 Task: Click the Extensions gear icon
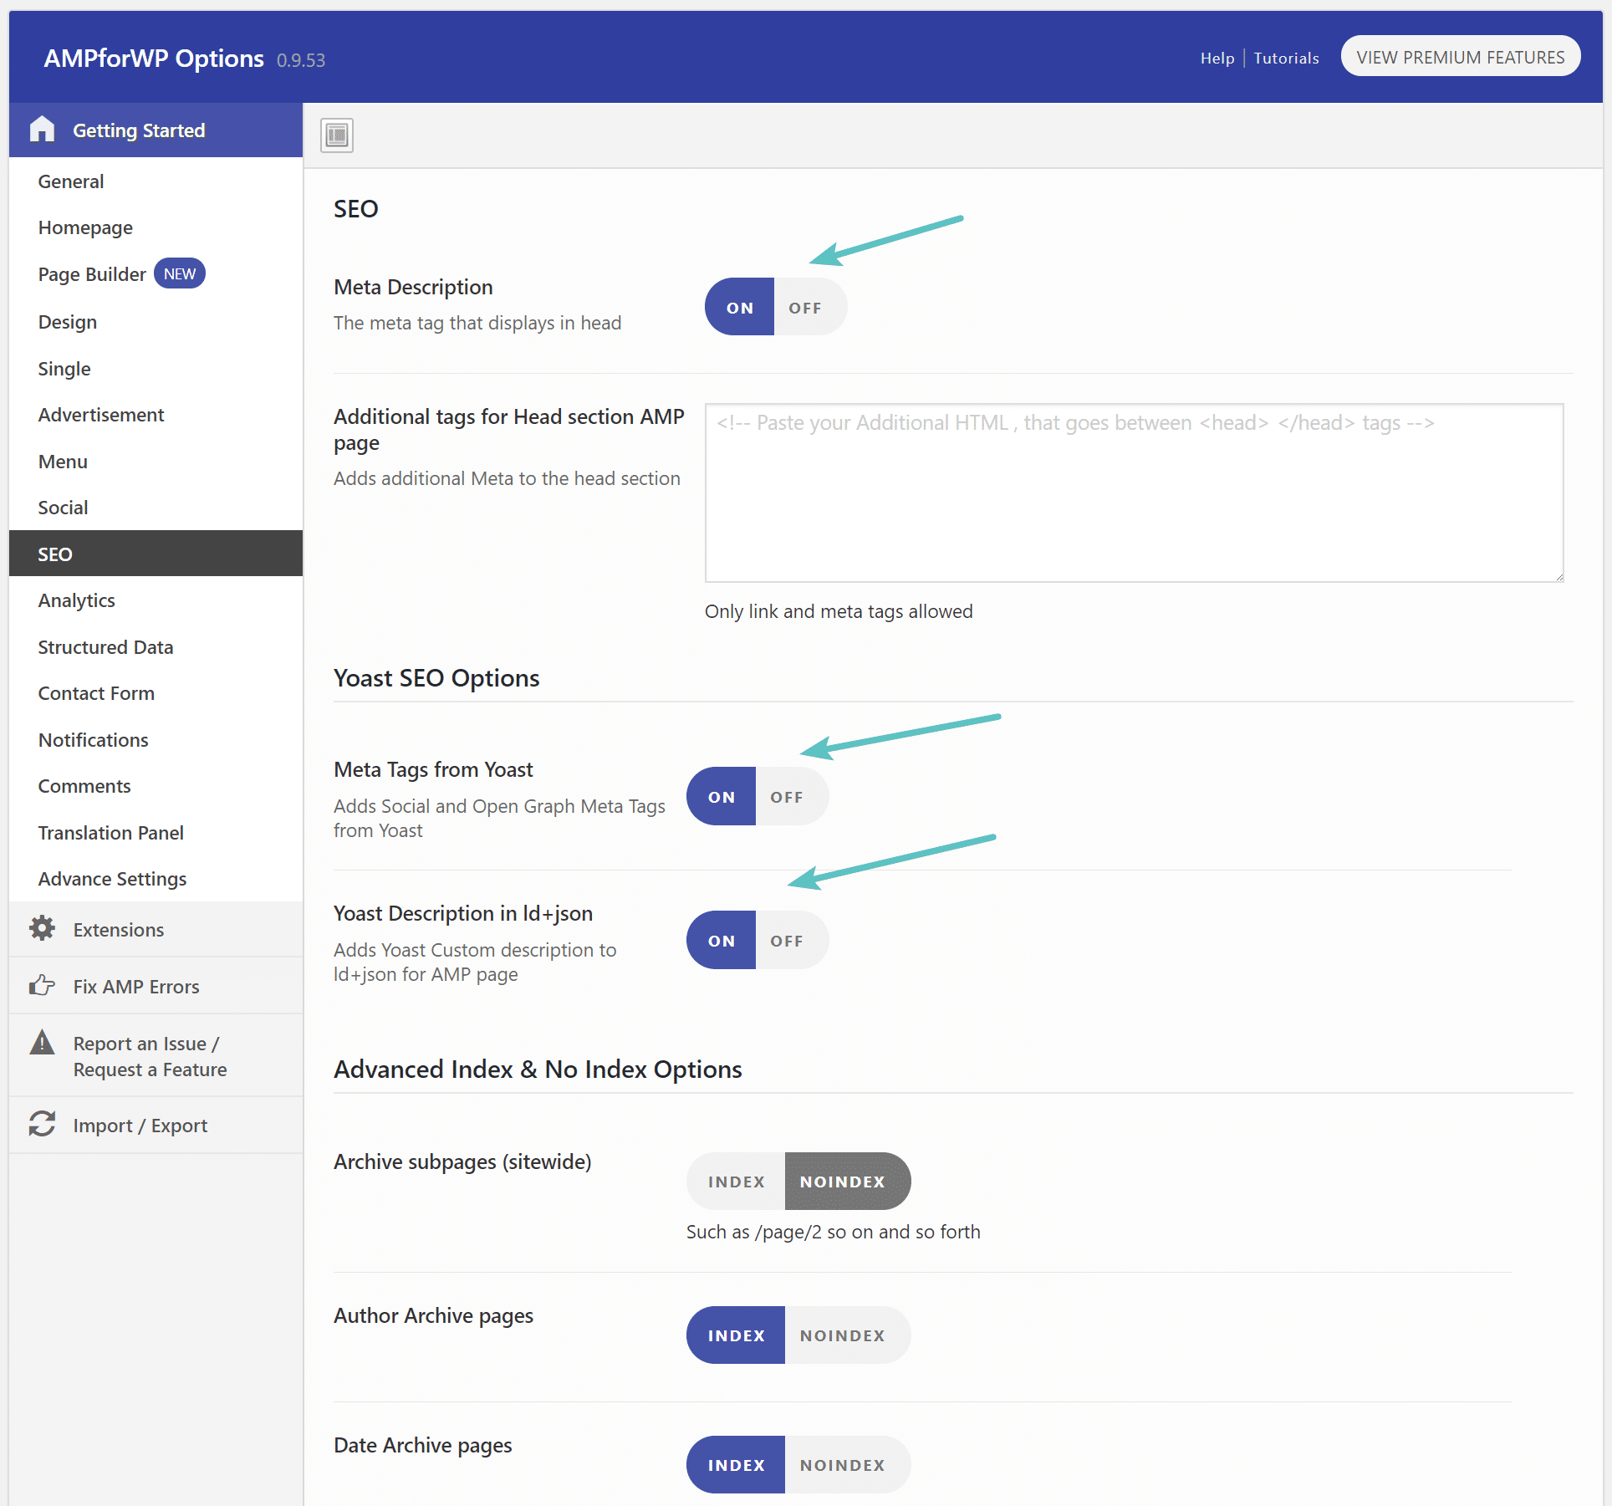(x=38, y=930)
